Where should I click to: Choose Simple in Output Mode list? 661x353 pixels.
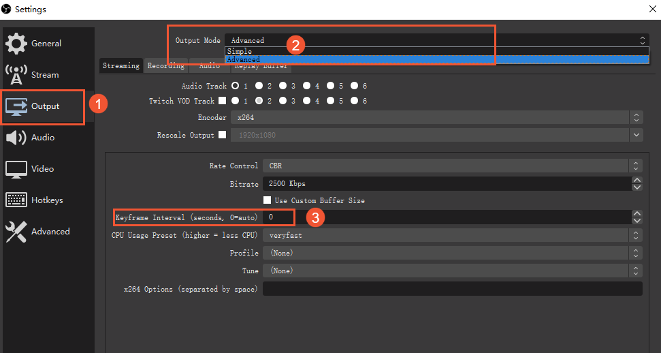(x=437, y=51)
